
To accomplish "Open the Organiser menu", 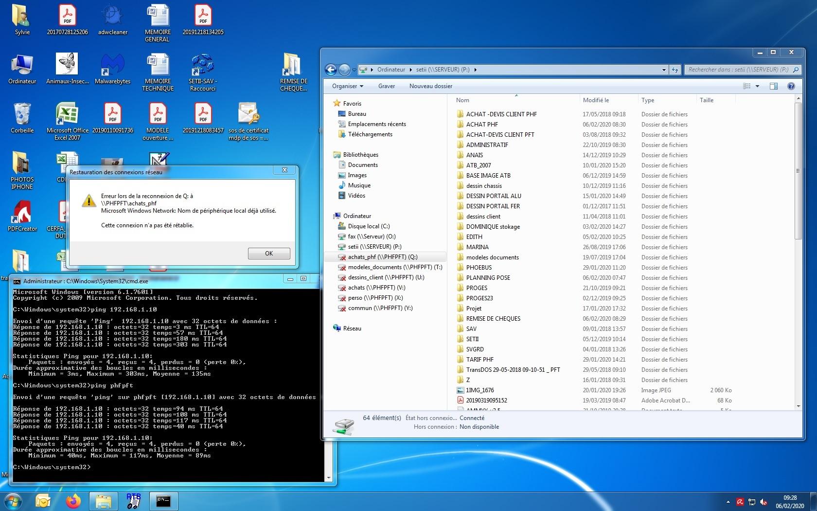I will pos(347,86).
